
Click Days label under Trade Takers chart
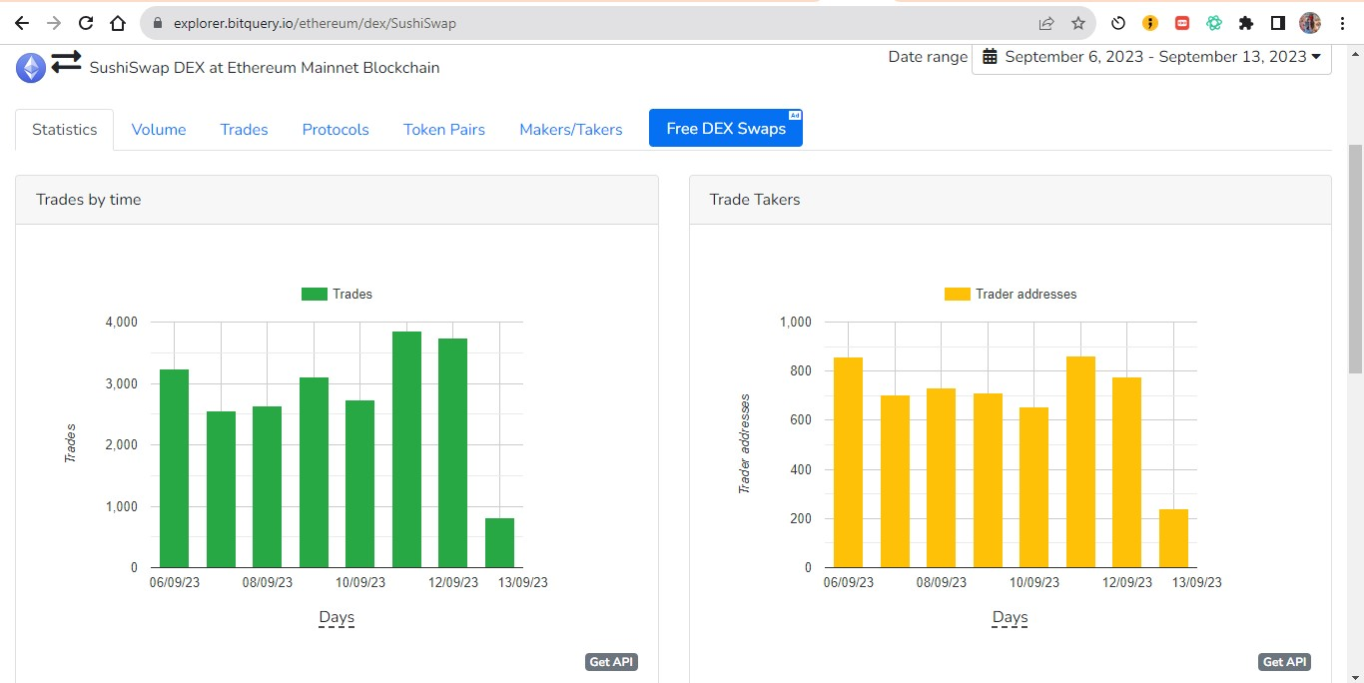tap(1010, 617)
